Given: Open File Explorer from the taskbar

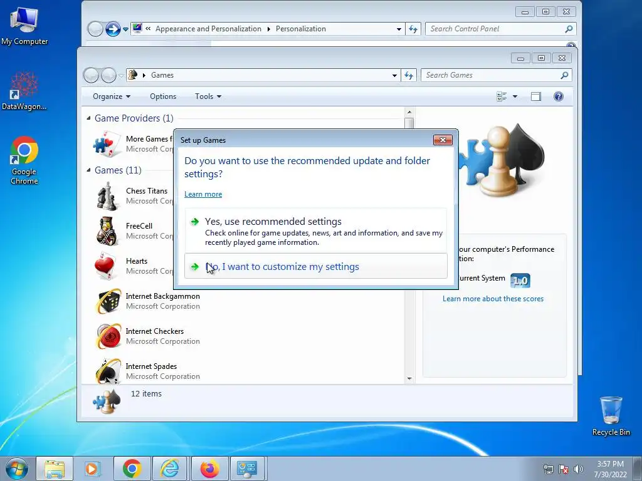Looking at the screenshot, I should tap(55, 468).
